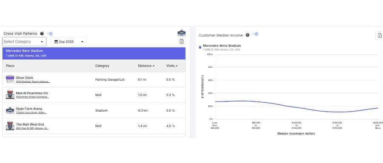Open the Select Category dropdown
The image size is (383, 163).
24,42
